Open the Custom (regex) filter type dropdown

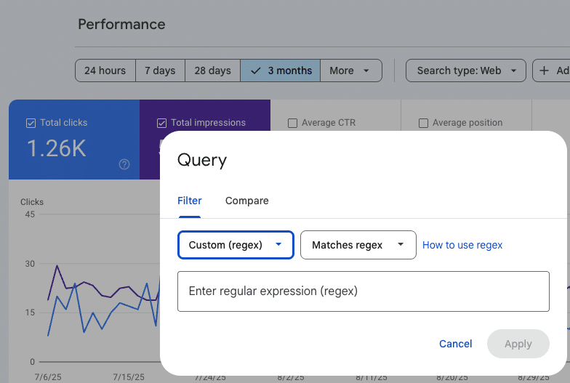coord(236,245)
